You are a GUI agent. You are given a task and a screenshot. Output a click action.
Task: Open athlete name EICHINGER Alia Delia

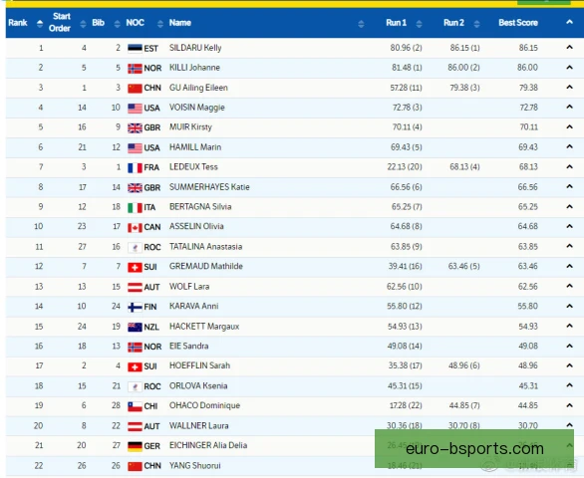point(208,445)
